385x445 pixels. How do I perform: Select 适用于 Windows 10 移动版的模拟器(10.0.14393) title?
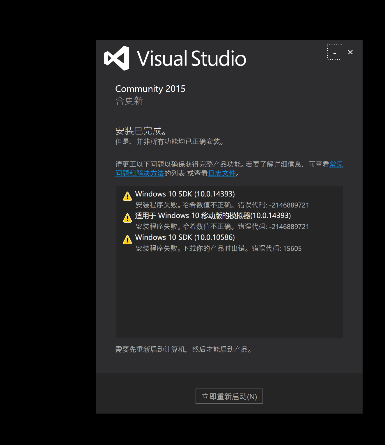[213, 216]
